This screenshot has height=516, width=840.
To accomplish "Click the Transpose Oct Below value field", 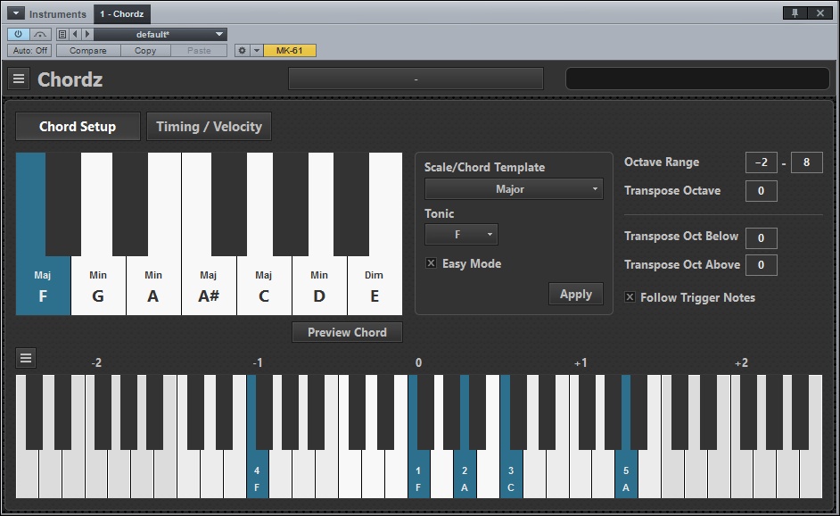I will (x=762, y=238).
